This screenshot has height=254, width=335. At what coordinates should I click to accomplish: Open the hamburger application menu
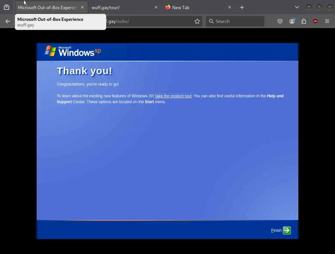(327, 21)
